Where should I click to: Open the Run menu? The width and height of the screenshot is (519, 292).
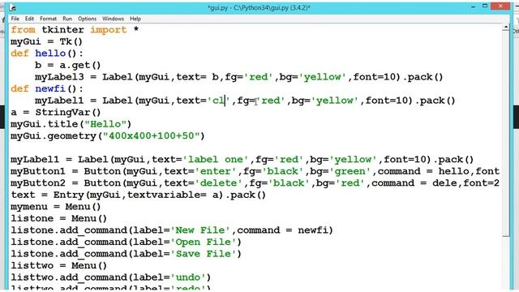point(67,19)
